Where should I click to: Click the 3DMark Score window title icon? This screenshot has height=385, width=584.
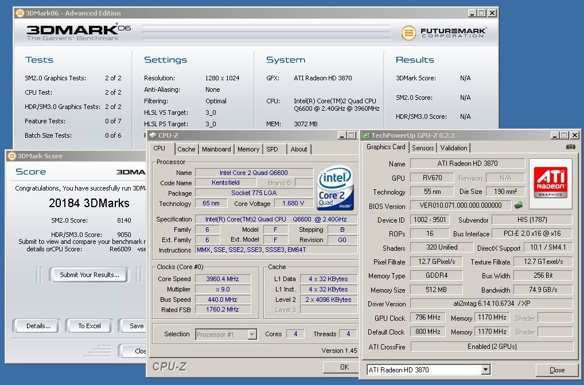pyautogui.click(x=12, y=156)
